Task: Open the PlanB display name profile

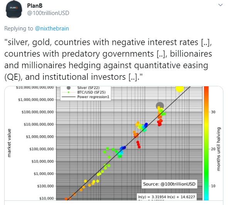Action: click(x=35, y=6)
